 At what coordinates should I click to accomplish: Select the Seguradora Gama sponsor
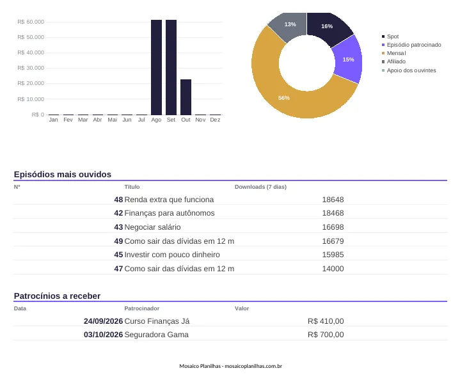pyautogui.click(x=156, y=335)
